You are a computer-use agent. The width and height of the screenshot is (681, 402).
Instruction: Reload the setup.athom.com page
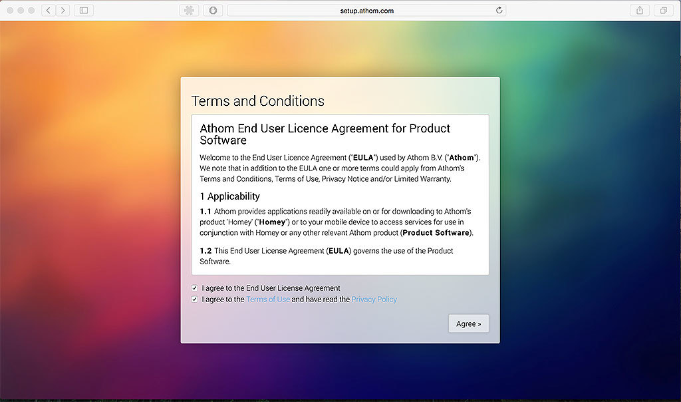(x=499, y=11)
